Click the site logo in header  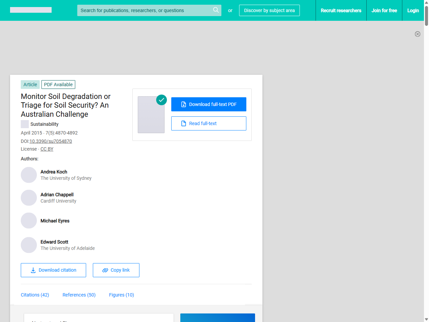(x=31, y=10)
